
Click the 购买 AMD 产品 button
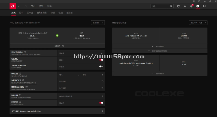click(198, 23)
